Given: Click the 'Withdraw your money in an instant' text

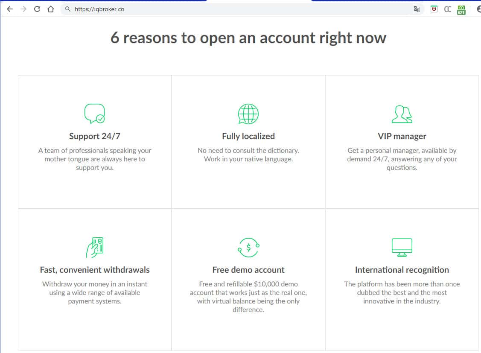Looking at the screenshot, I should click(x=94, y=292).
